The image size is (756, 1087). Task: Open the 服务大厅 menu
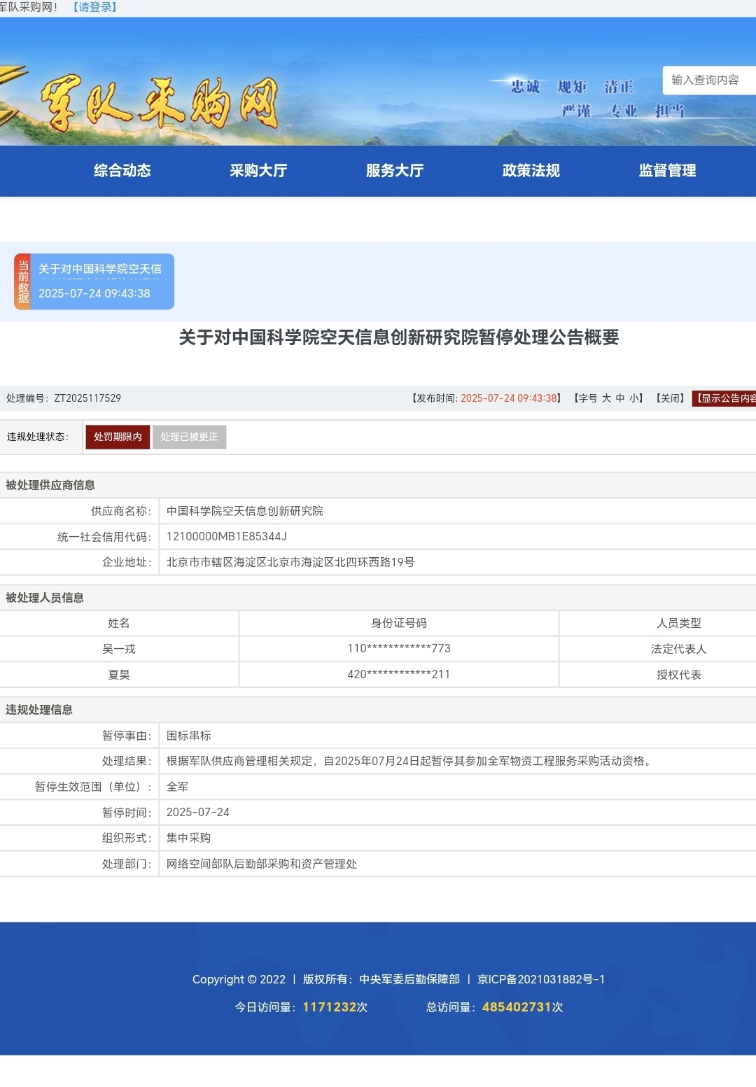(395, 171)
